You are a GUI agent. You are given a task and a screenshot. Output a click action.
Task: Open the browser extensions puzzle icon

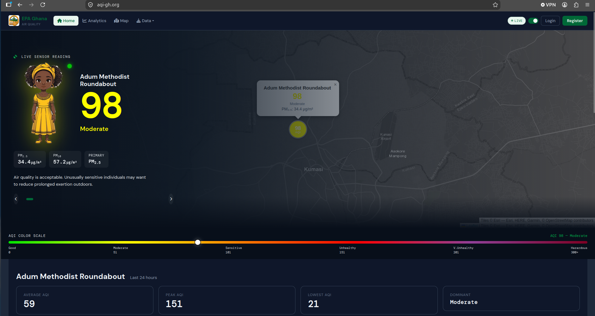576,5
